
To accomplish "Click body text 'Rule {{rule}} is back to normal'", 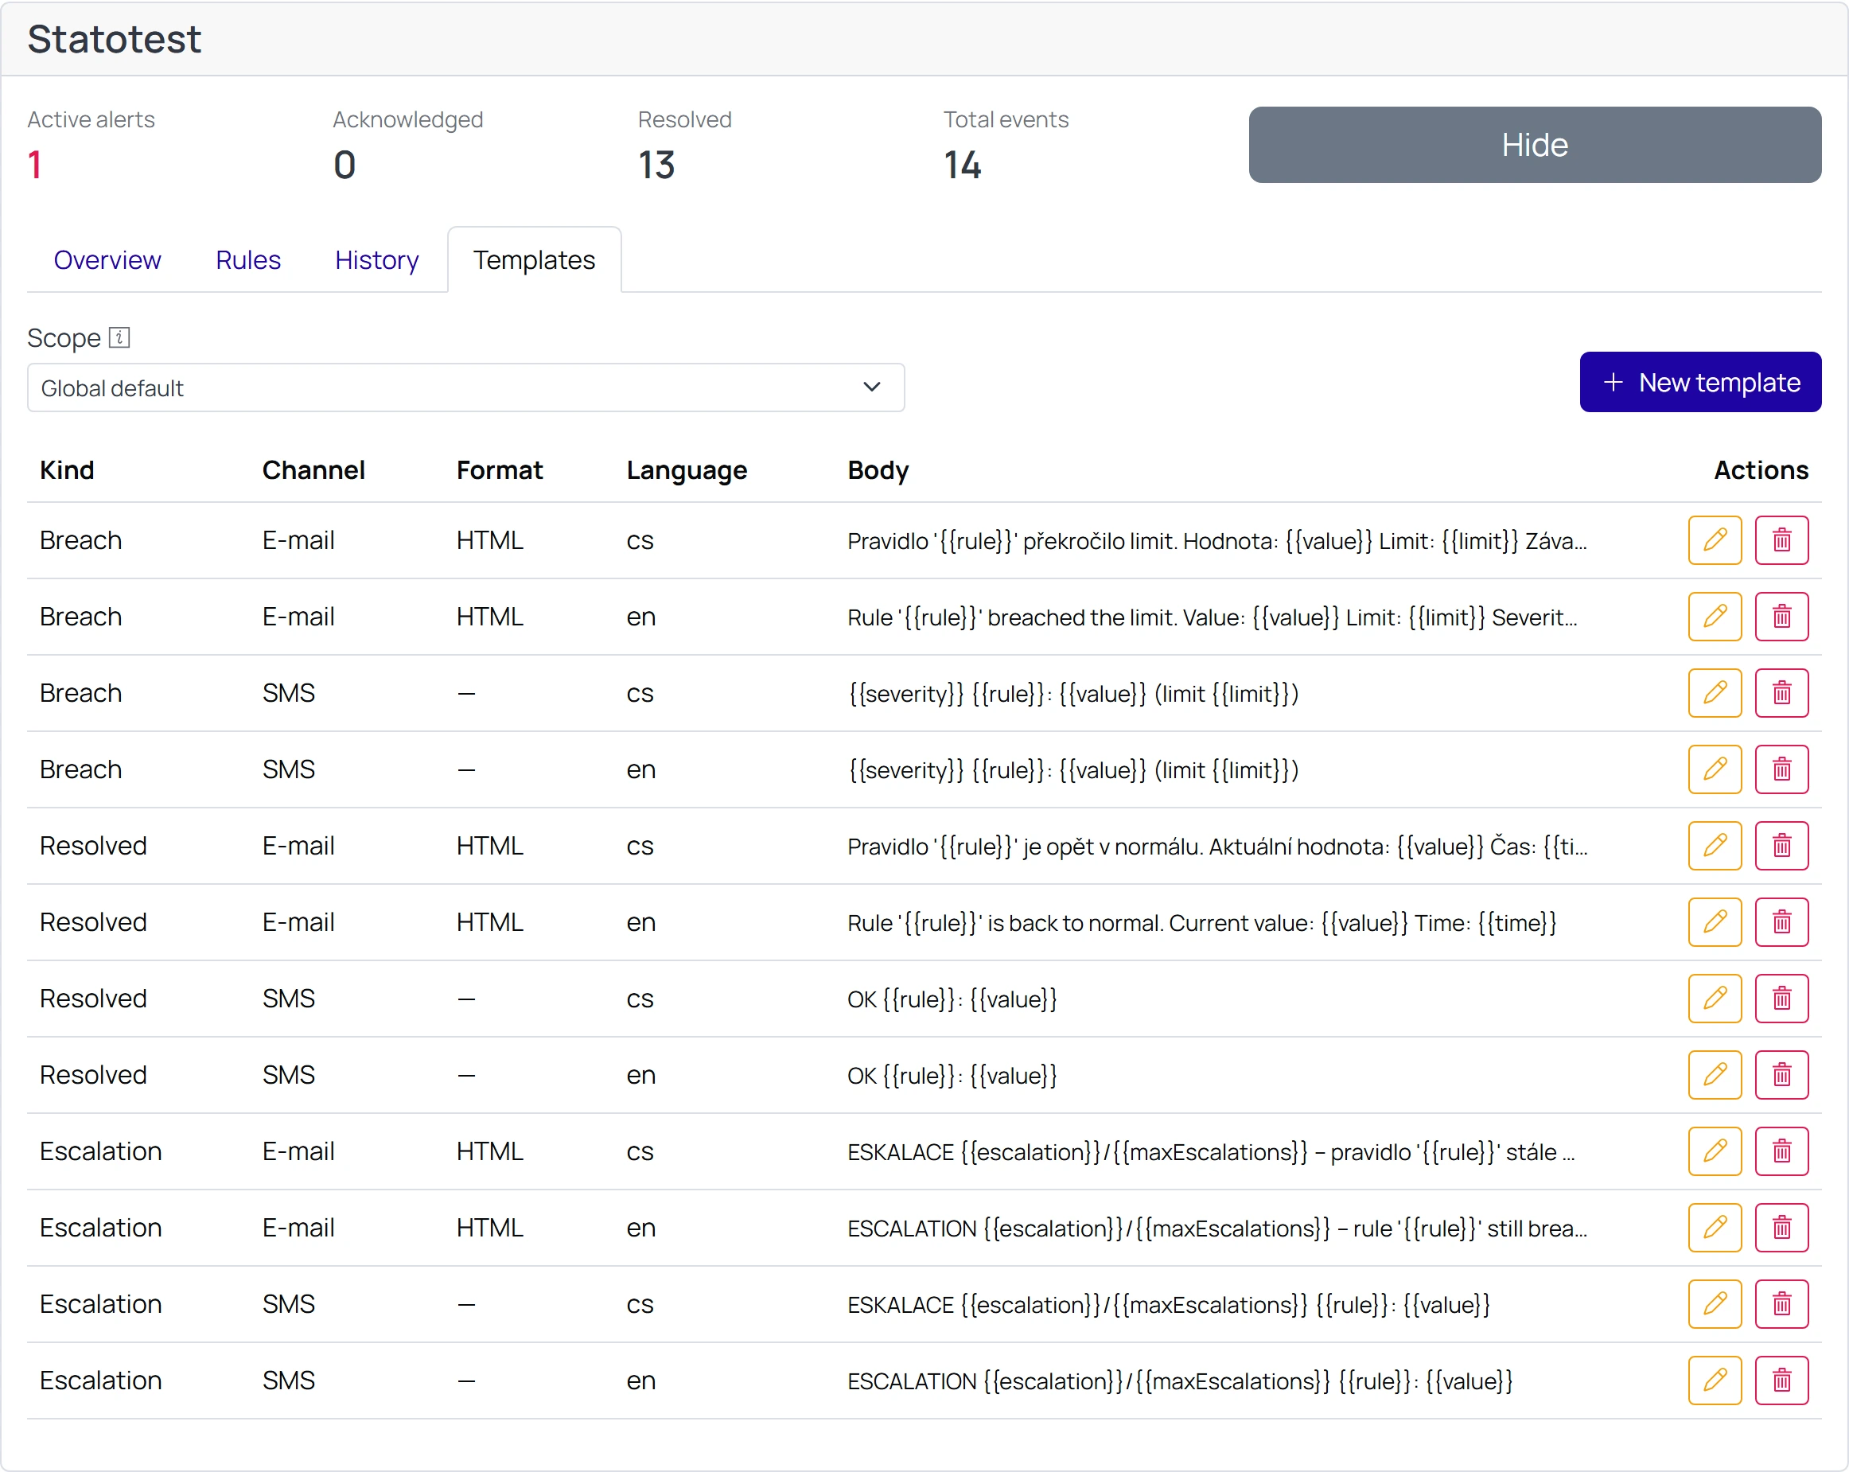I will pos(1201,923).
